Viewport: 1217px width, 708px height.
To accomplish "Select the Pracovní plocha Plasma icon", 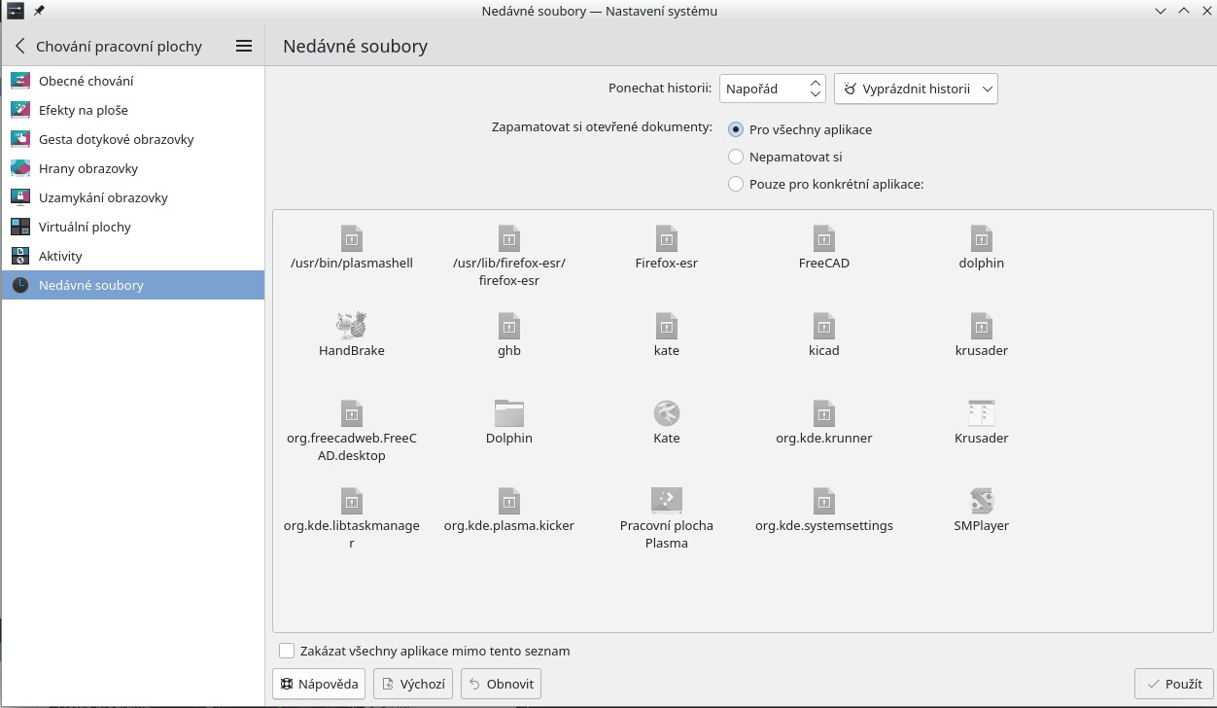I will [x=667, y=500].
